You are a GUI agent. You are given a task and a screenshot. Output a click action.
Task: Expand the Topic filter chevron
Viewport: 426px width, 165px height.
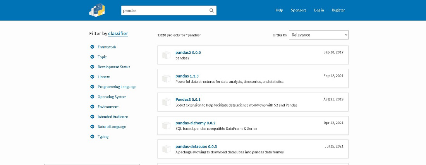click(93, 57)
